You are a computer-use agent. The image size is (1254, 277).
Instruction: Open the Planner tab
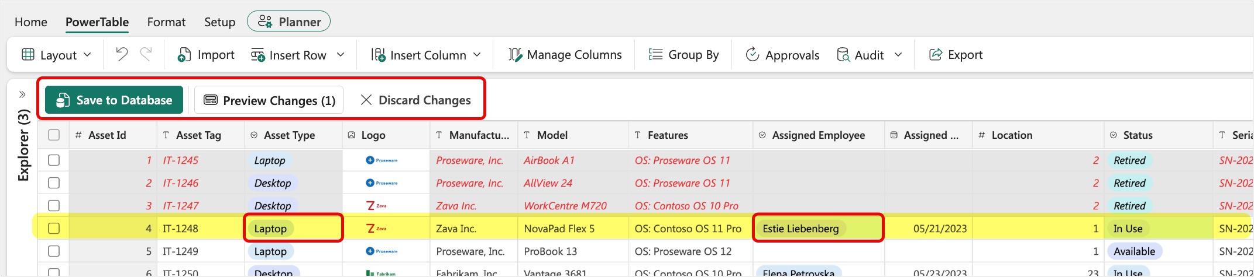[288, 22]
